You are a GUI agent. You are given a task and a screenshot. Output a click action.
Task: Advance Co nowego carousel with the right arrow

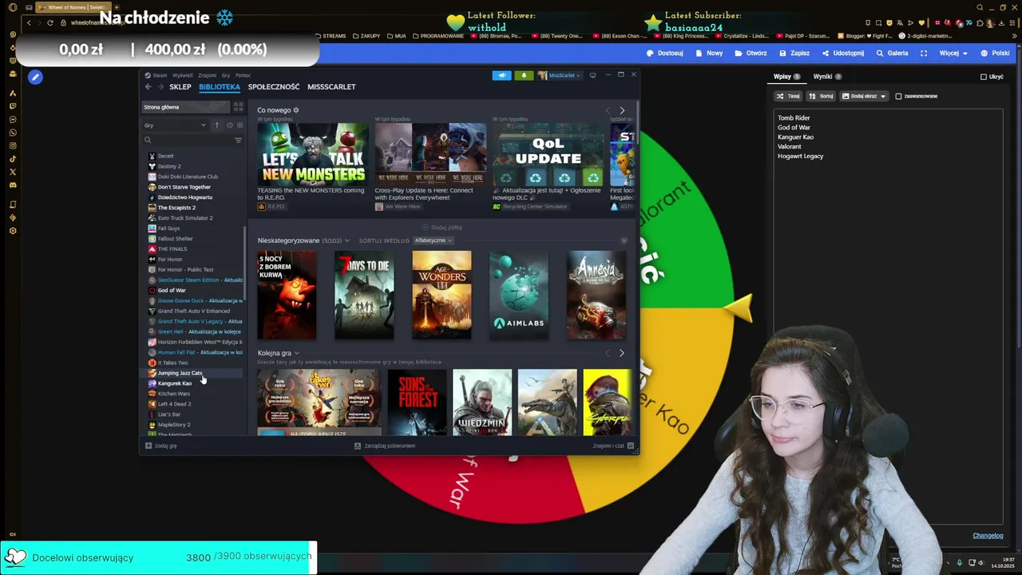[x=622, y=110]
